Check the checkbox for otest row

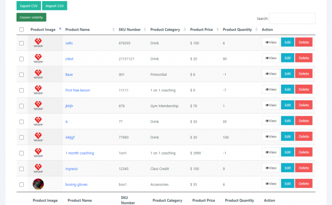[22, 59]
